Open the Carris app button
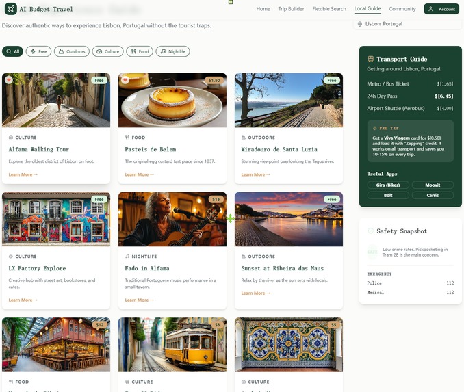 click(433, 195)
